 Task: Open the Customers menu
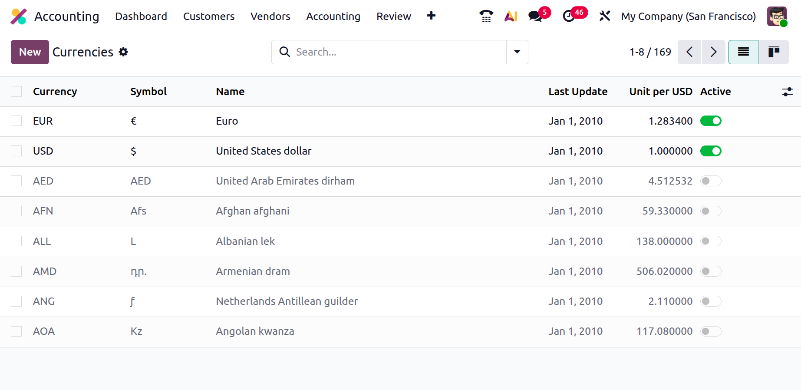pyautogui.click(x=209, y=17)
